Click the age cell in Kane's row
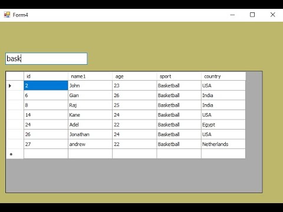Viewport: 283px width, 212px height. tap(134, 115)
